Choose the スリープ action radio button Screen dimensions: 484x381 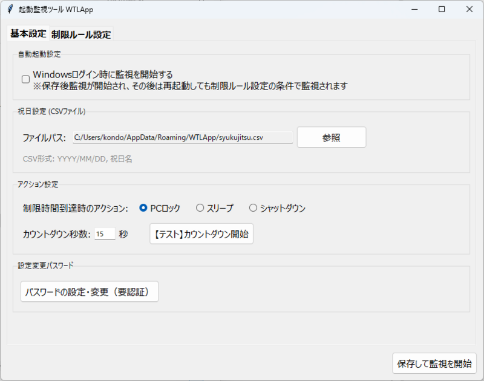200,208
